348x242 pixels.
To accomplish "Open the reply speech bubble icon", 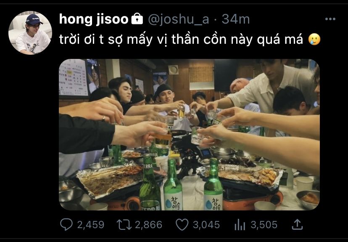I will pos(66,224).
